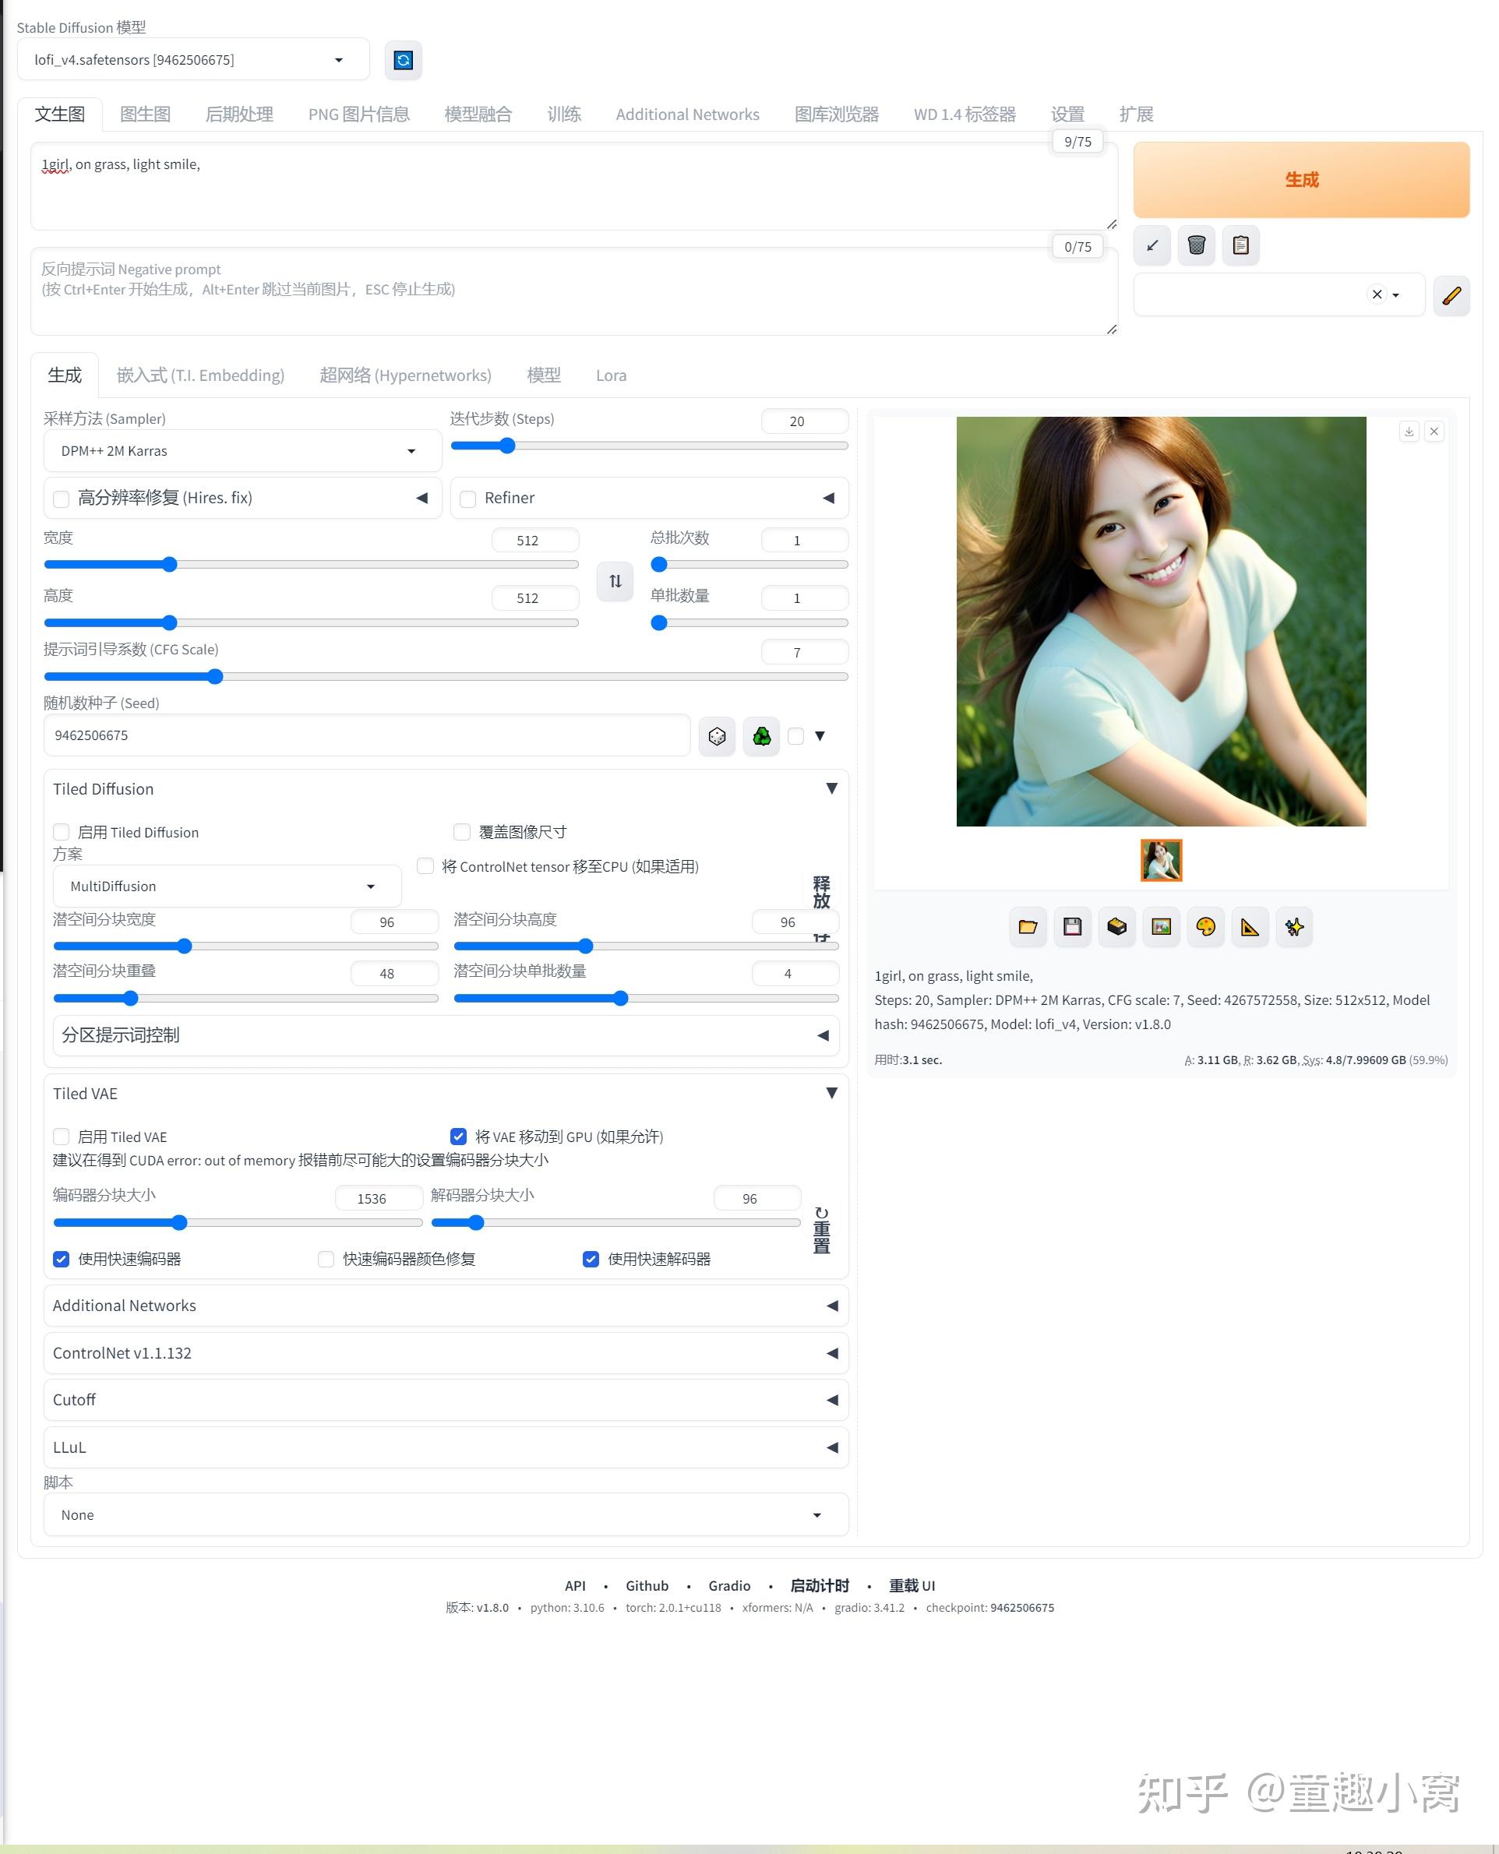The image size is (1499, 1854).
Task: Click the 生成 generate button
Action: point(1301,179)
